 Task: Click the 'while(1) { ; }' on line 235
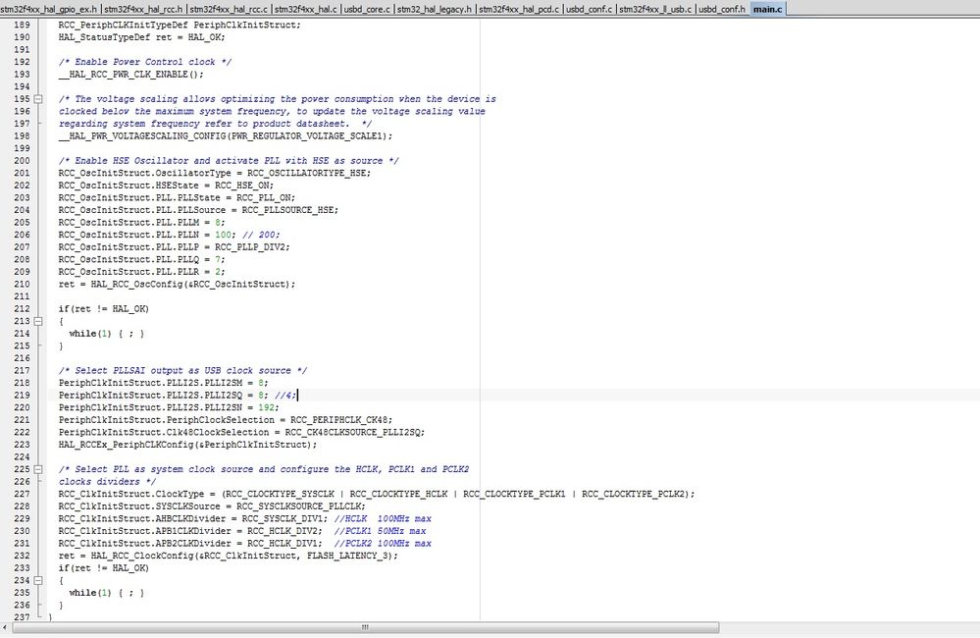(107, 593)
